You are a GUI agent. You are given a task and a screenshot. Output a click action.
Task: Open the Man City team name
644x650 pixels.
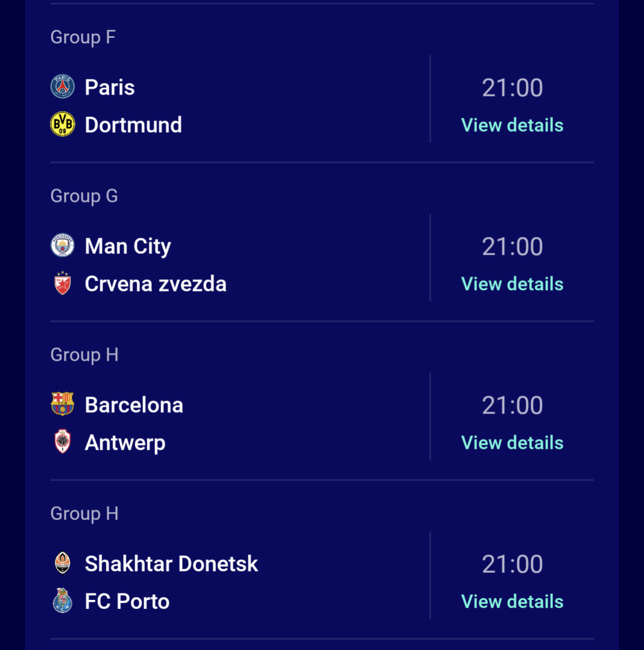[x=128, y=246]
